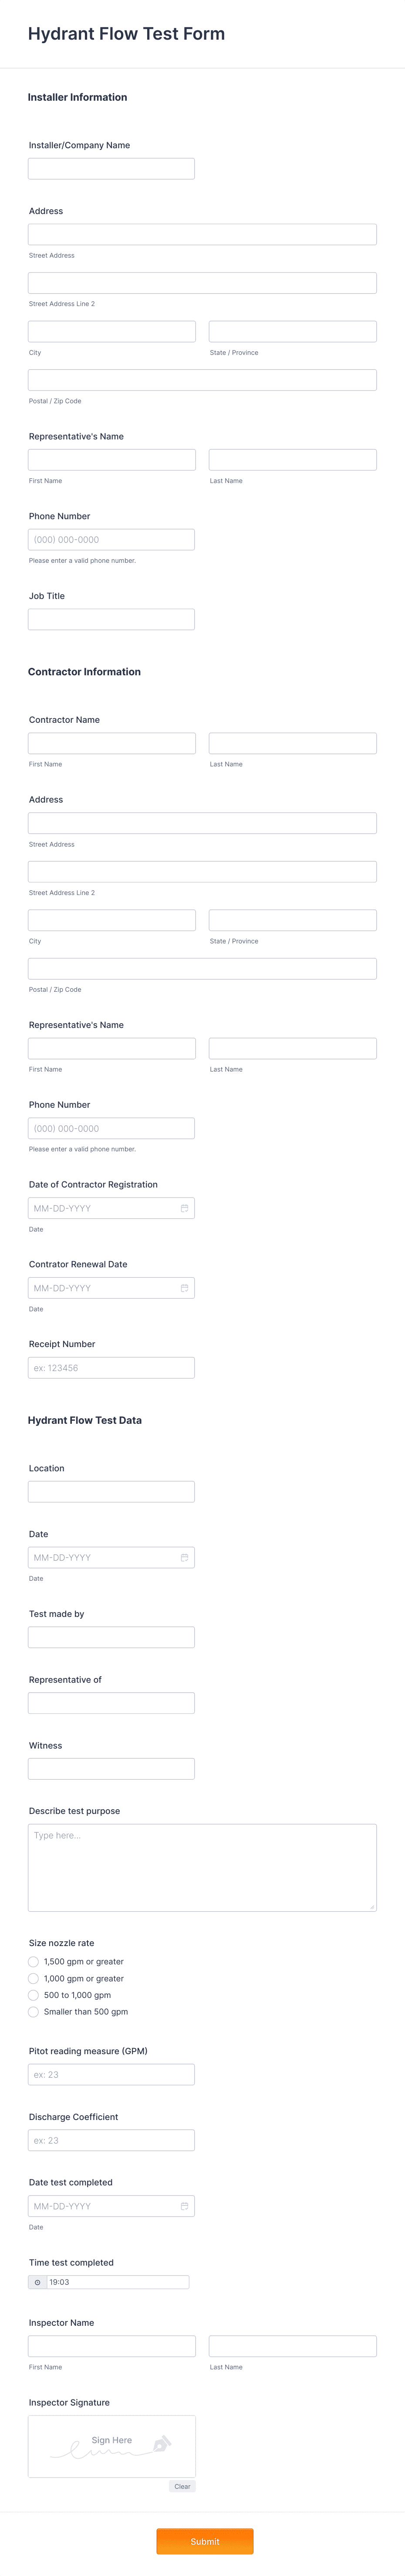Screen dimensions: 405x2576
Task: Choose the Smaller than 500 gpm option
Action: coord(33,2011)
